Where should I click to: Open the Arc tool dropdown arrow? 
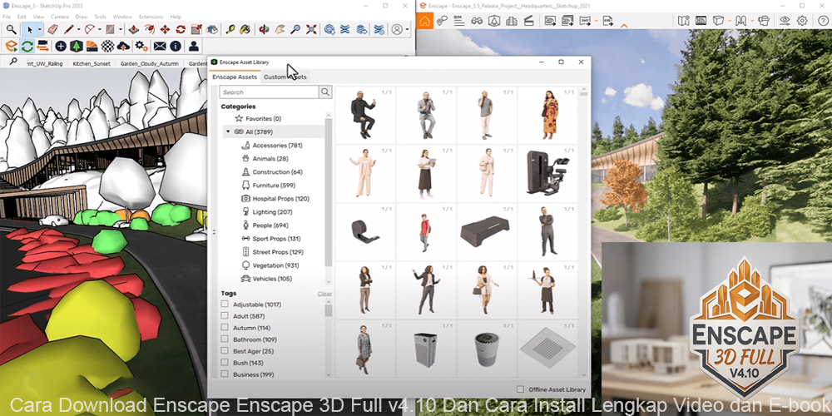point(100,30)
